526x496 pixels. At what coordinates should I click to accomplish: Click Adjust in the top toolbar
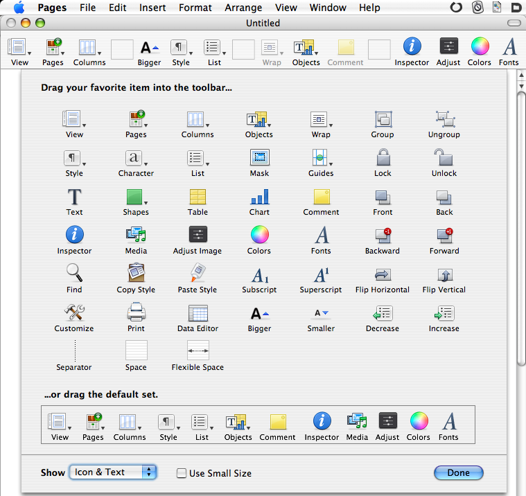click(448, 51)
